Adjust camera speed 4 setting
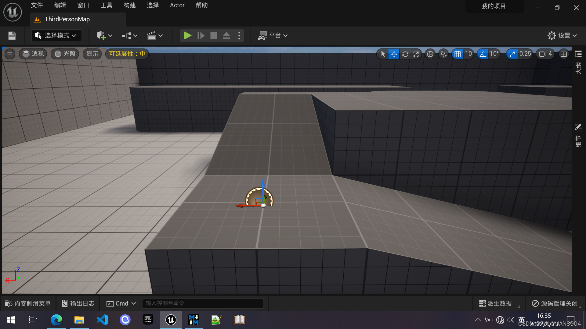 click(545, 54)
